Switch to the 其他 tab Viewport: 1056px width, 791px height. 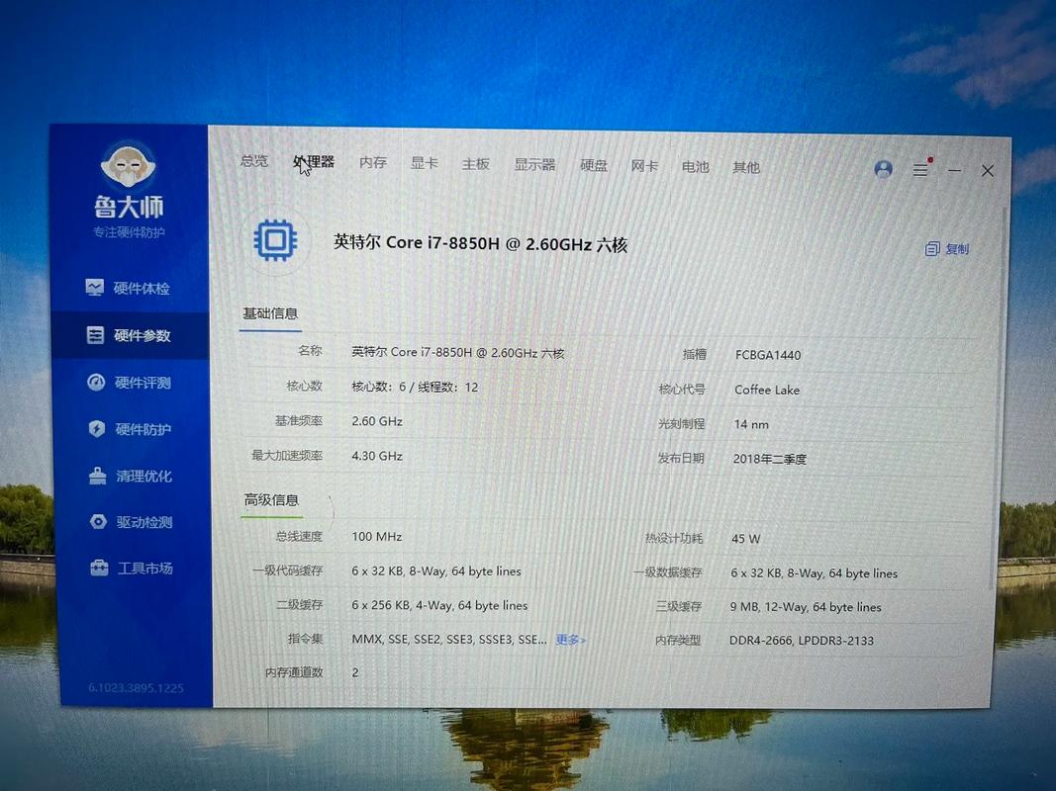pyautogui.click(x=745, y=167)
